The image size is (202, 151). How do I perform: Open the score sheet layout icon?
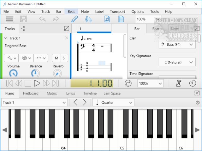coord(121,19)
